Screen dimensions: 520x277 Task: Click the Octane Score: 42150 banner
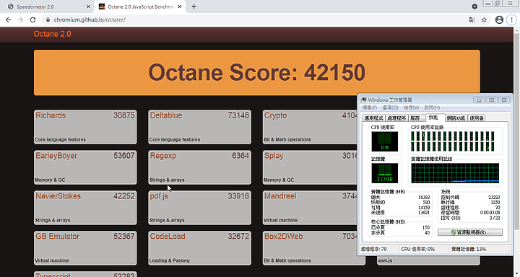click(x=256, y=73)
